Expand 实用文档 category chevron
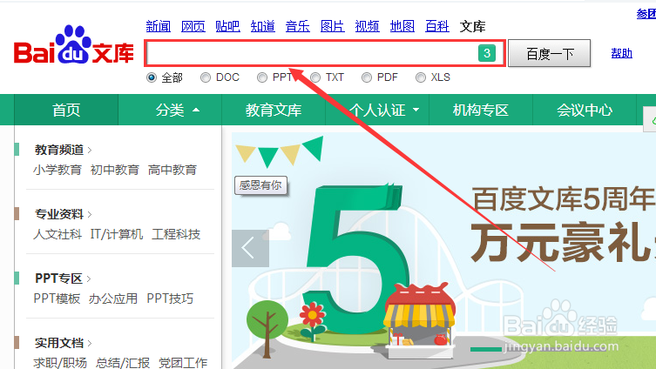Screen dimensions: 656x369 point(90,343)
